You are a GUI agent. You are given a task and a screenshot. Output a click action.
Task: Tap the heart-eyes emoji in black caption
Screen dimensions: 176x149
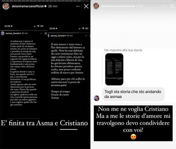point(133,137)
